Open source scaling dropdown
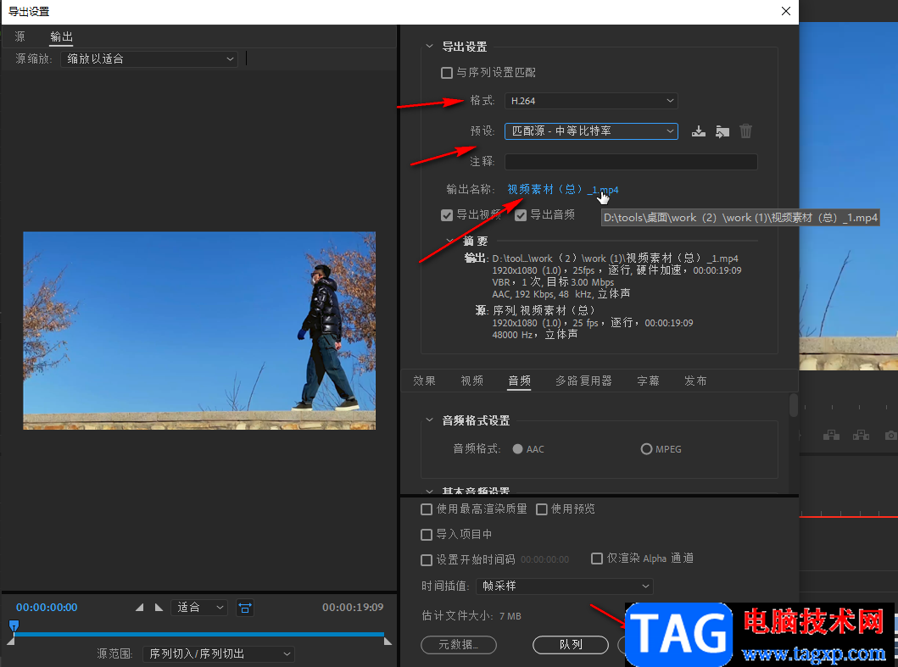Image resolution: width=898 pixels, height=667 pixels. click(x=149, y=59)
